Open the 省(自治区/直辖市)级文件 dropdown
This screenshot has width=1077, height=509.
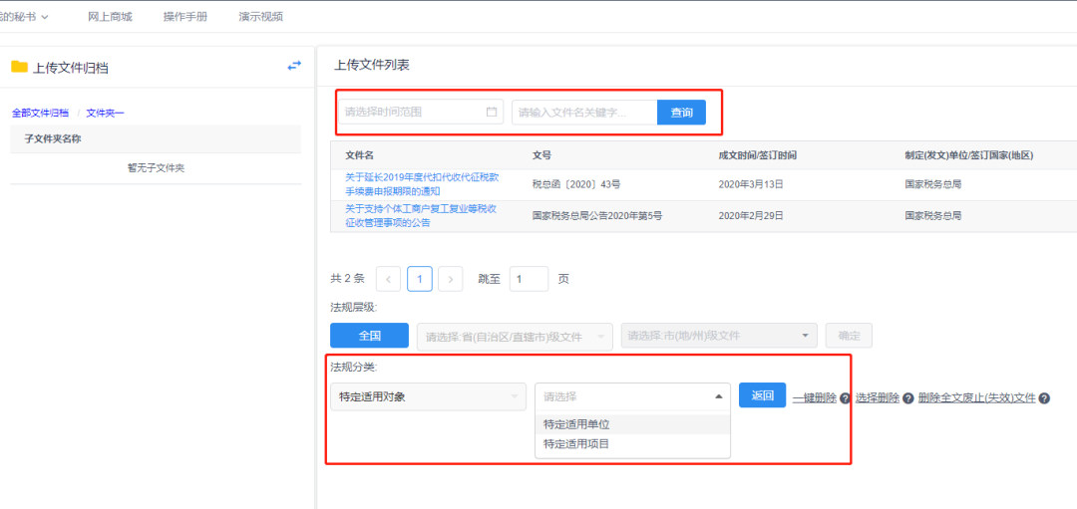coord(515,336)
